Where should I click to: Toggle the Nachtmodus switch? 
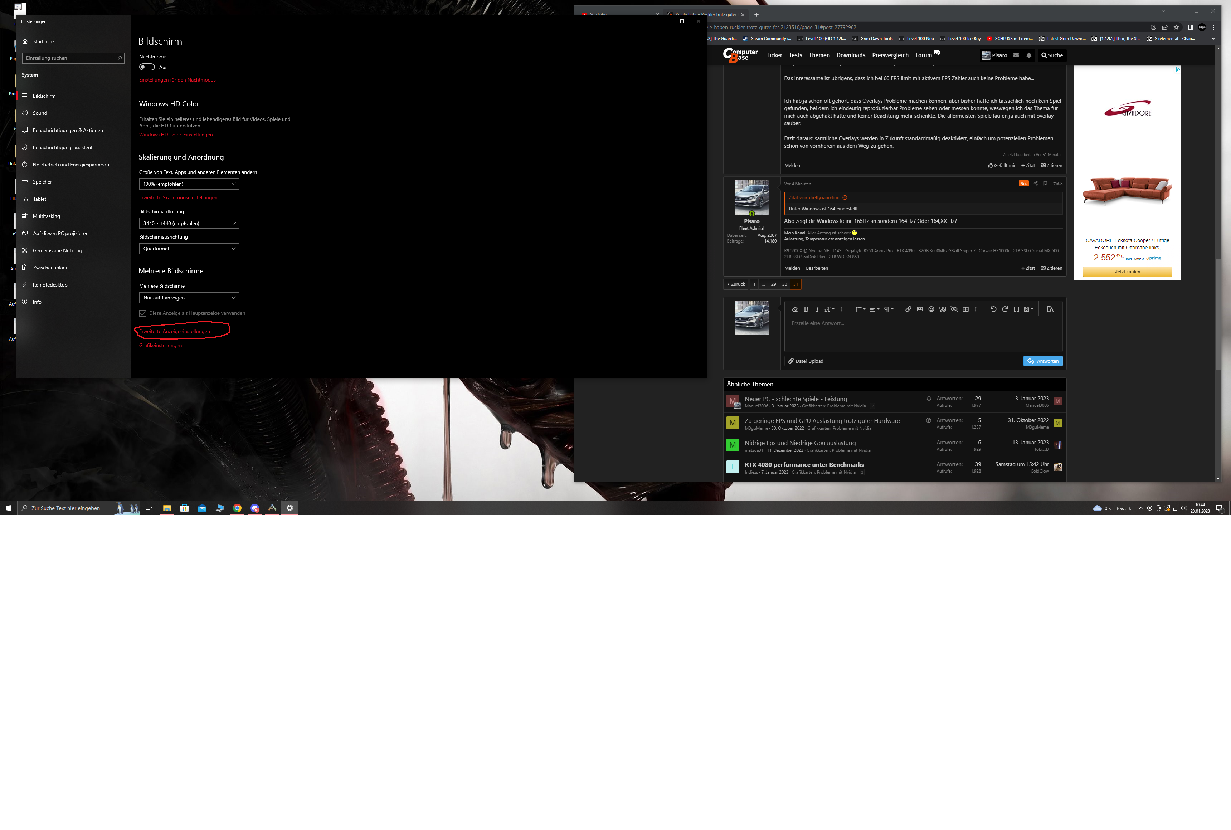[147, 67]
